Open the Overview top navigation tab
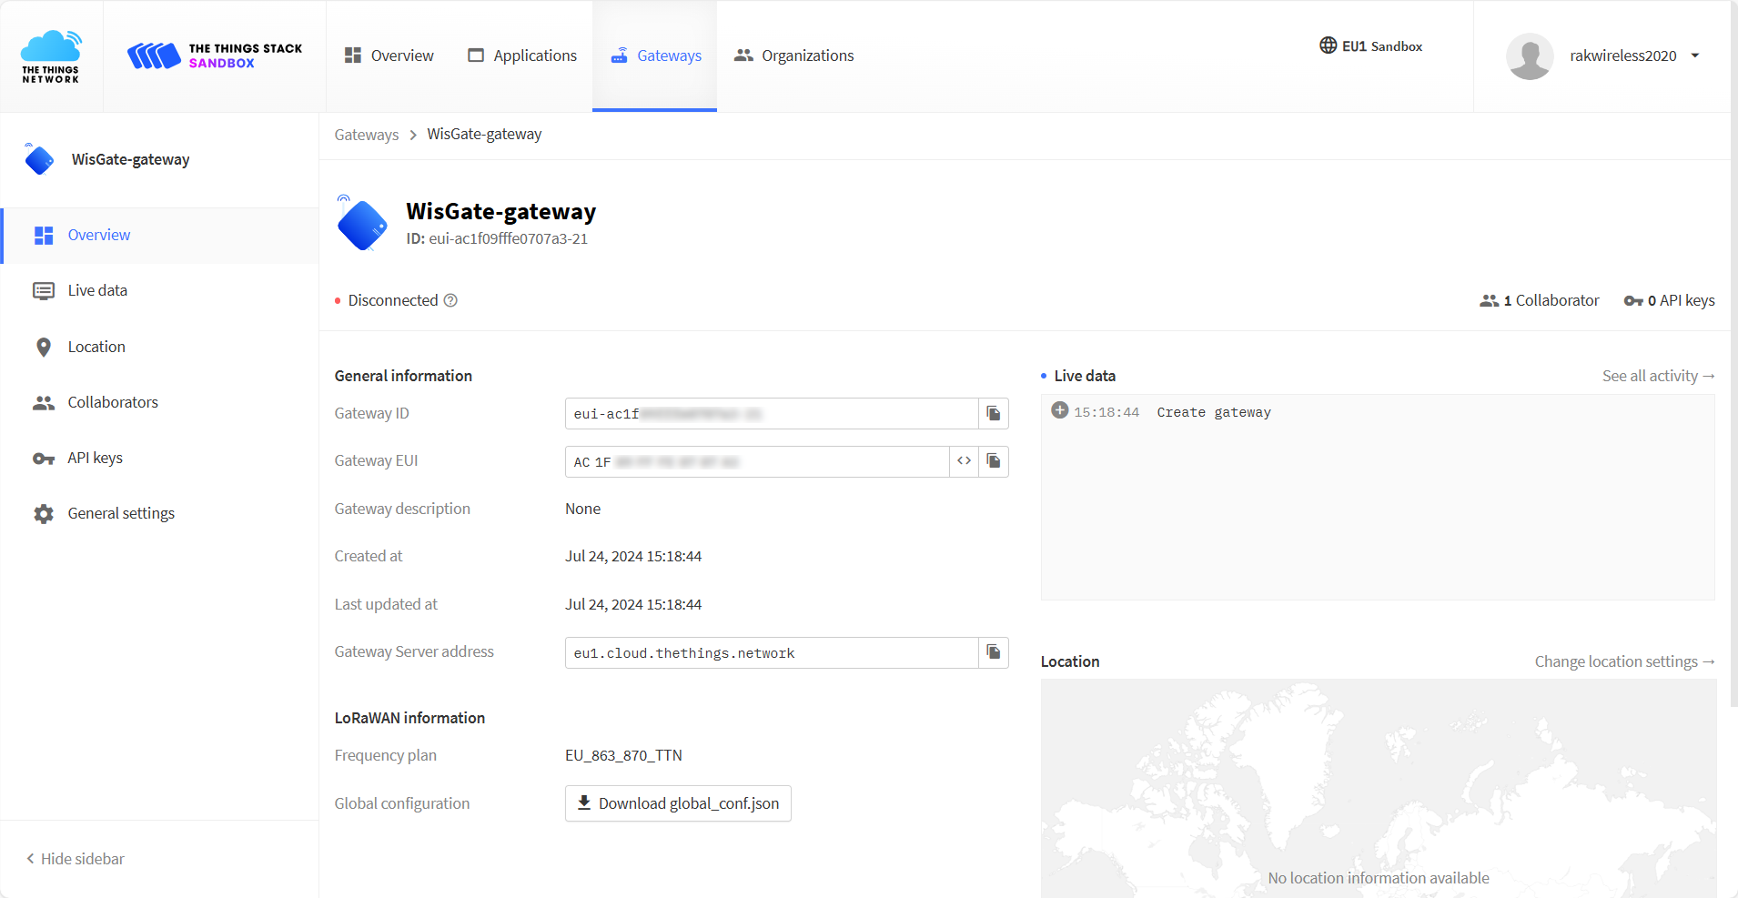The image size is (1738, 898). pos(389,55)
